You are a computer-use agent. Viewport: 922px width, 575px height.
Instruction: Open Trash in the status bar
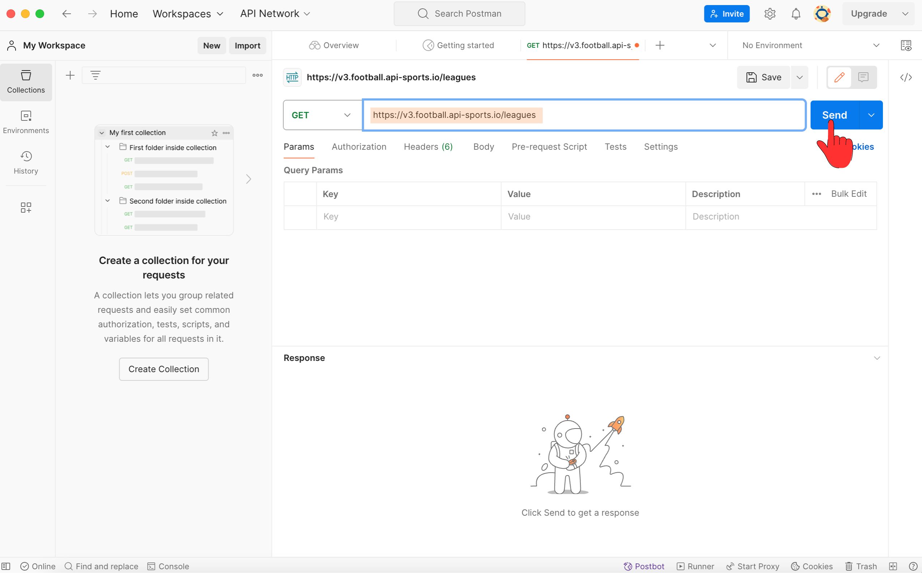(x=861, y=566)
